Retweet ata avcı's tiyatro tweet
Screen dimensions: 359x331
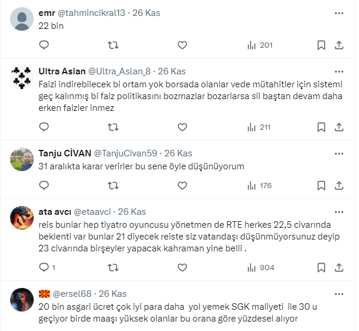(x=113, y=267)
